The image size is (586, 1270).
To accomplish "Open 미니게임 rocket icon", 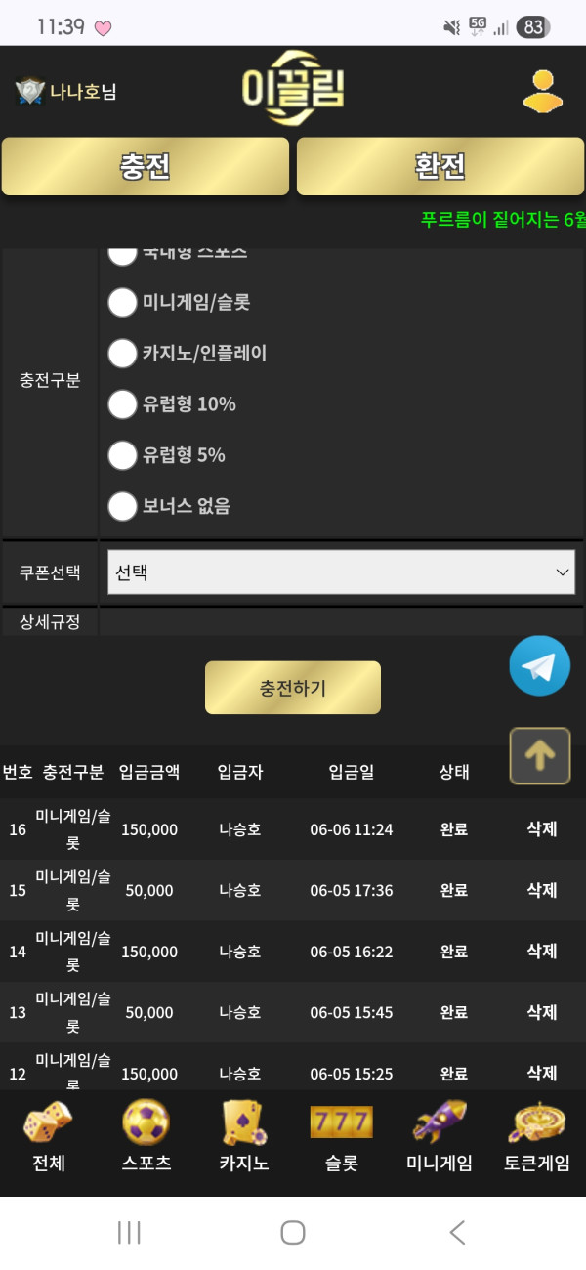I will pyautogui.click(x=439, y=1123).
